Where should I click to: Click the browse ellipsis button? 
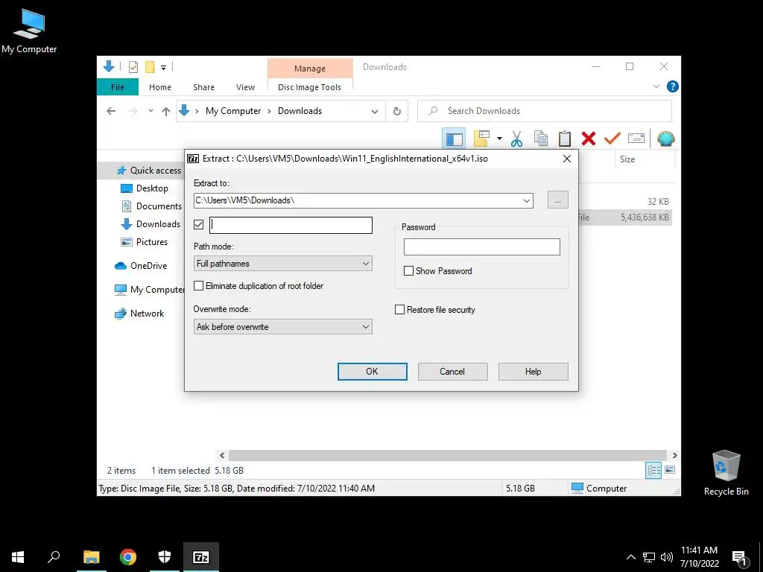click(x=557, y=200)
